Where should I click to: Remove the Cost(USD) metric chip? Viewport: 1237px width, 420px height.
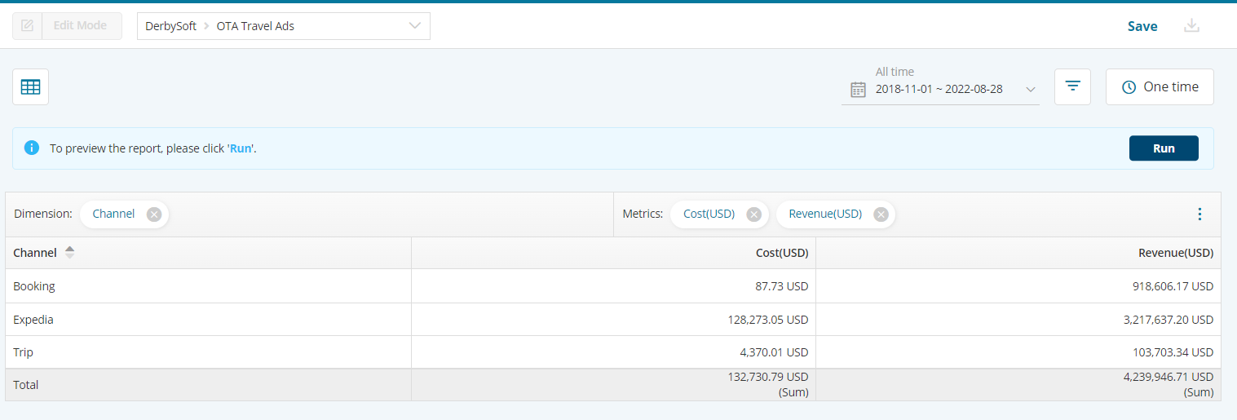(x=753, y=214)
